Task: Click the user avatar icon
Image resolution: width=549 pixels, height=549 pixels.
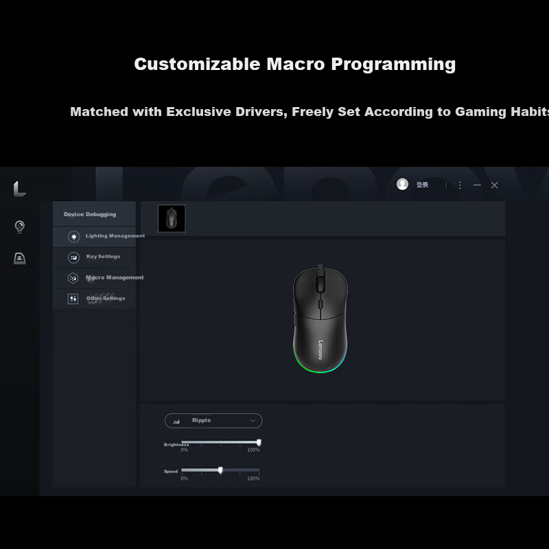Action: coord(403,184)
